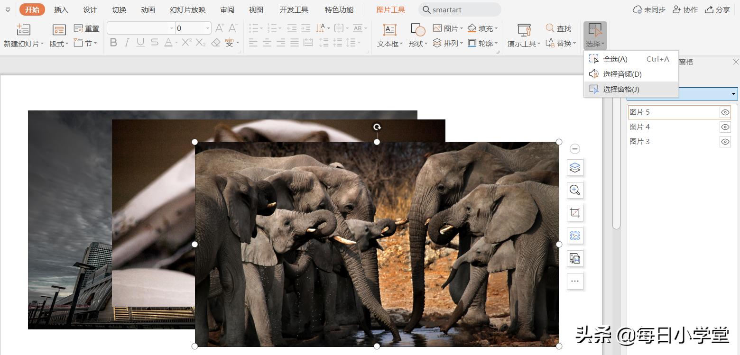
Task: Open the 演示工具 presentation tools icon
Action: tap(524, 30)
